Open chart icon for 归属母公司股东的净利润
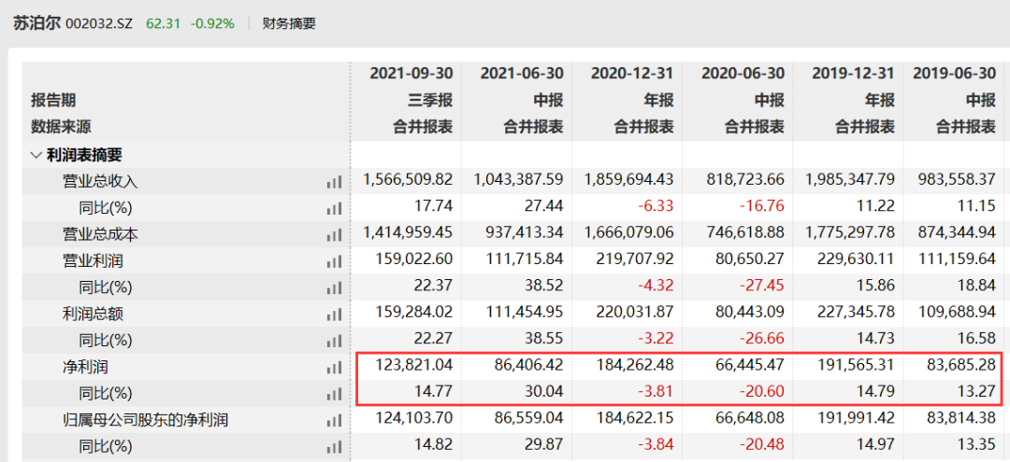 [x=334, y=421]
